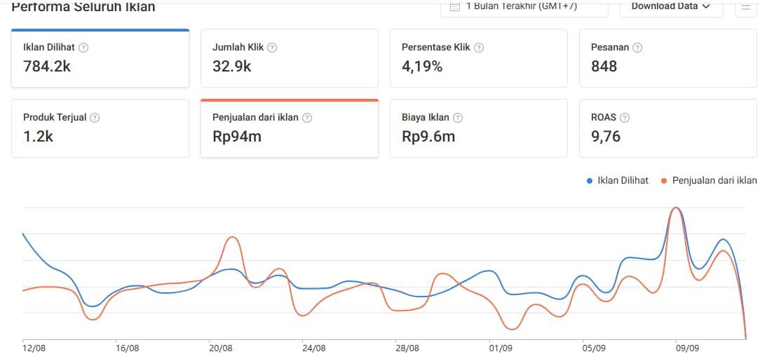Viewport: 760px width, 354px height.
Task: Toggle the Penjualan dari iklan metric card
Action: [x=289, y=128]
